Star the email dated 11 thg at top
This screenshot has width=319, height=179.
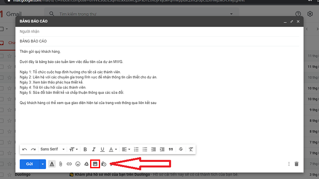pyautogui.click(x=10, y=56)
